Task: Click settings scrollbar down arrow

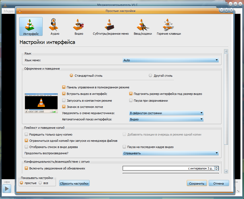Action: pos(226,171)
